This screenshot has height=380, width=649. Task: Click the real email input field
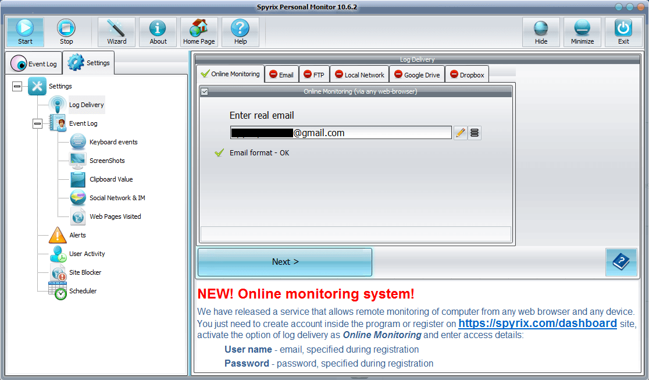point(341,133)
